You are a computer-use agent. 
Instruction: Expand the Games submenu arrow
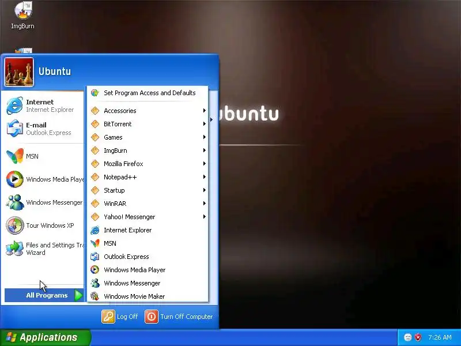pos(205,137)
